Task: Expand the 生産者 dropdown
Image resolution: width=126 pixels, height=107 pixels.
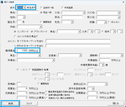Action: 80,55
